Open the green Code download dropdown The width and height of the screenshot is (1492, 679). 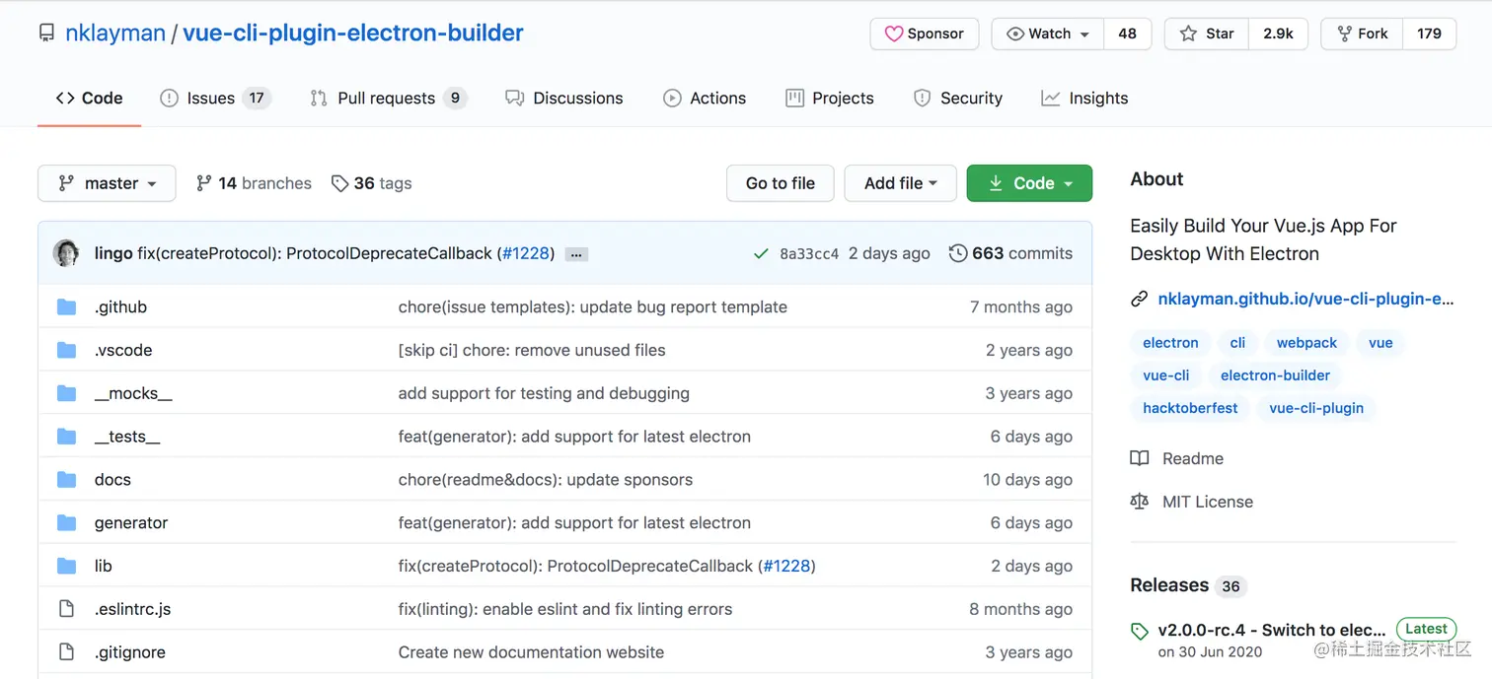point(1029,183)
